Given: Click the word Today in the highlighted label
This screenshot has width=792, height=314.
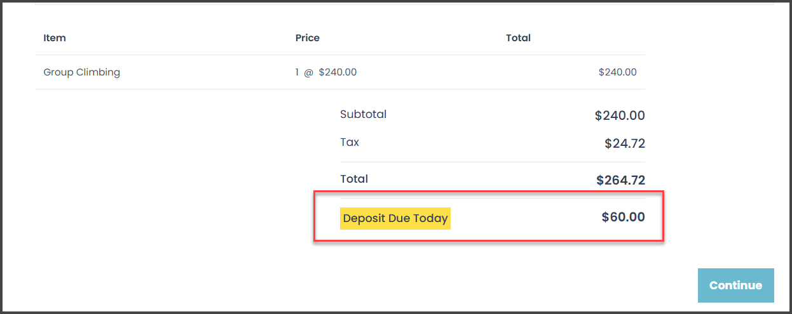Looking at the screenshot, I should coord(431,219).
